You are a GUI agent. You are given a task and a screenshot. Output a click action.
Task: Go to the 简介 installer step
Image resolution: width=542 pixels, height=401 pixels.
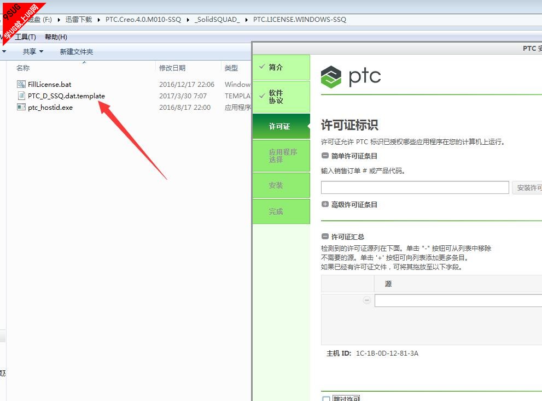pyautogui.click(x=281, y=67)
